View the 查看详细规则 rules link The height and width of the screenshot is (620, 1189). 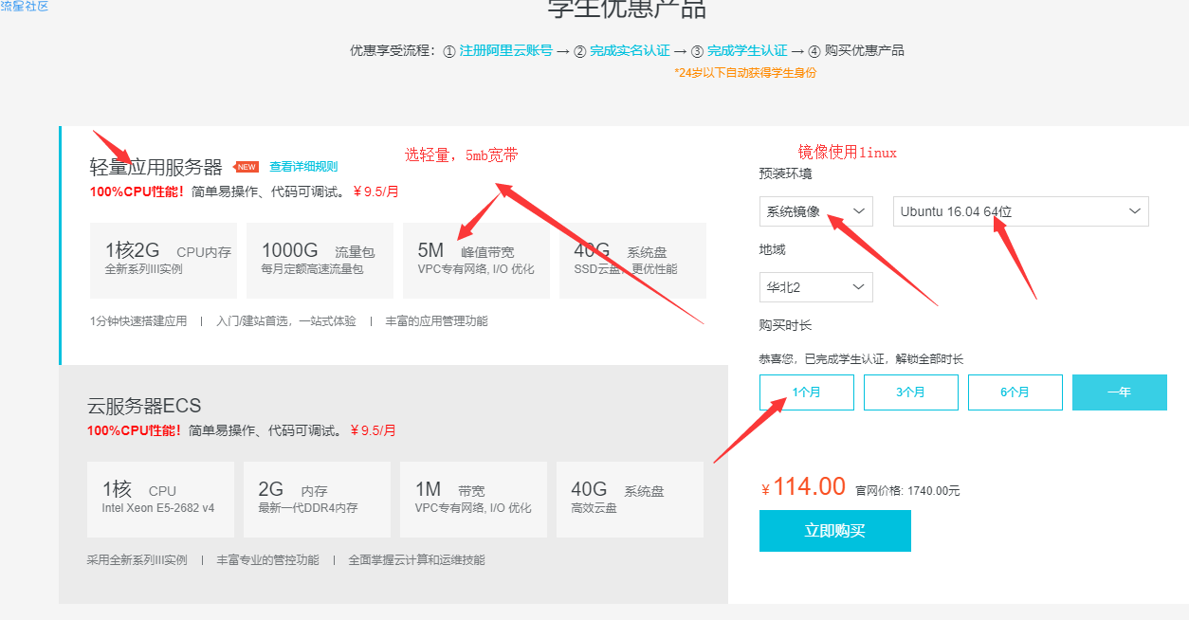(x=303, y=167)
